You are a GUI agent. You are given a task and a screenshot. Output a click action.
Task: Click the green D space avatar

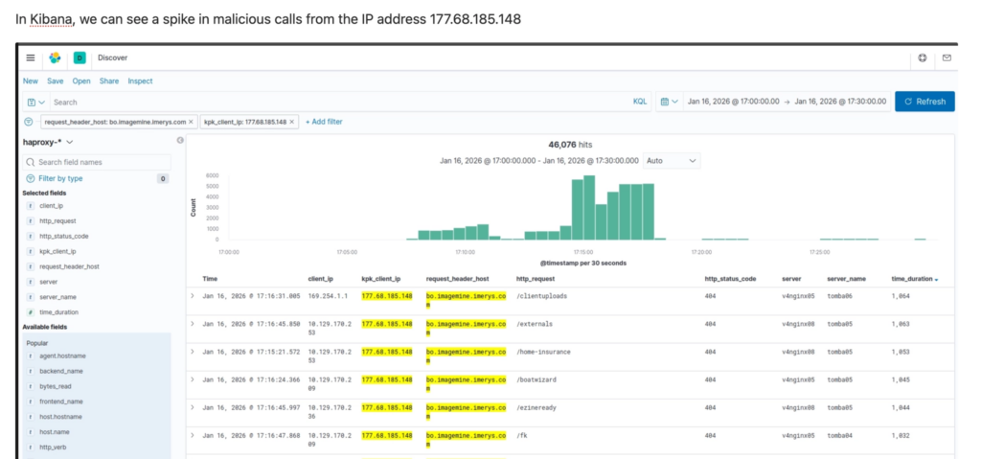[x=80, y=57]
